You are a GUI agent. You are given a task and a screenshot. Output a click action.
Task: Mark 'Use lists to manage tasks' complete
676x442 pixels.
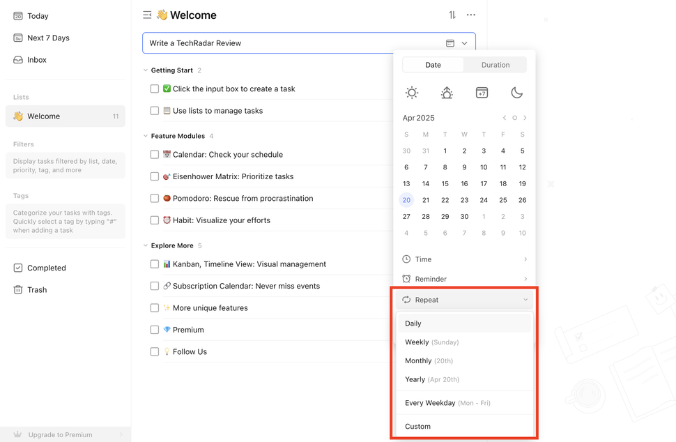pyautogui.click(x=154, y=110)
